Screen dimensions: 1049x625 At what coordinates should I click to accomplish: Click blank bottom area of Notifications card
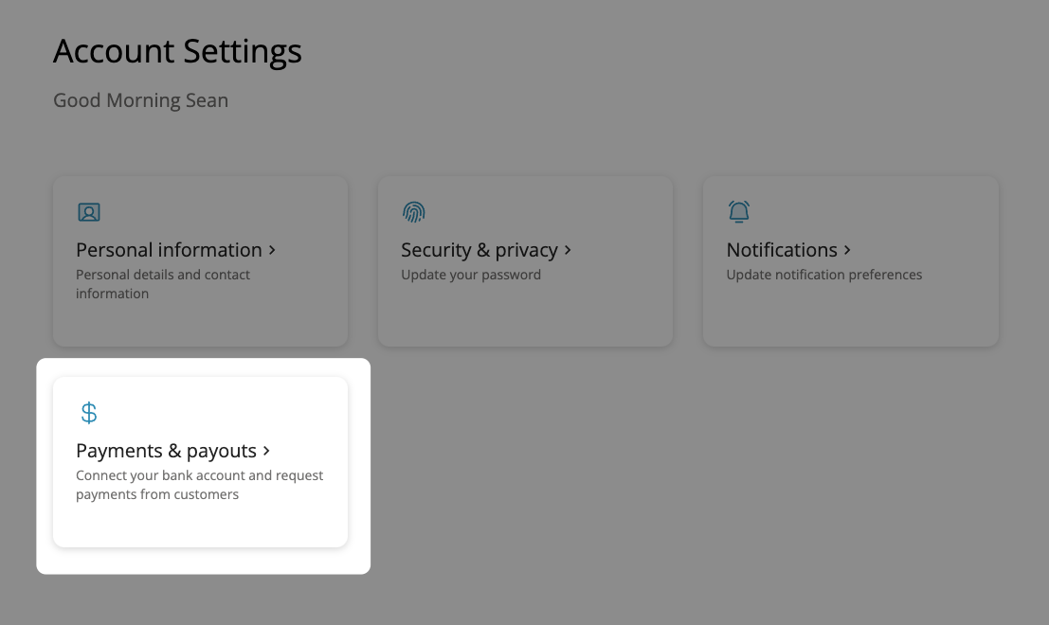pos(850,322)
